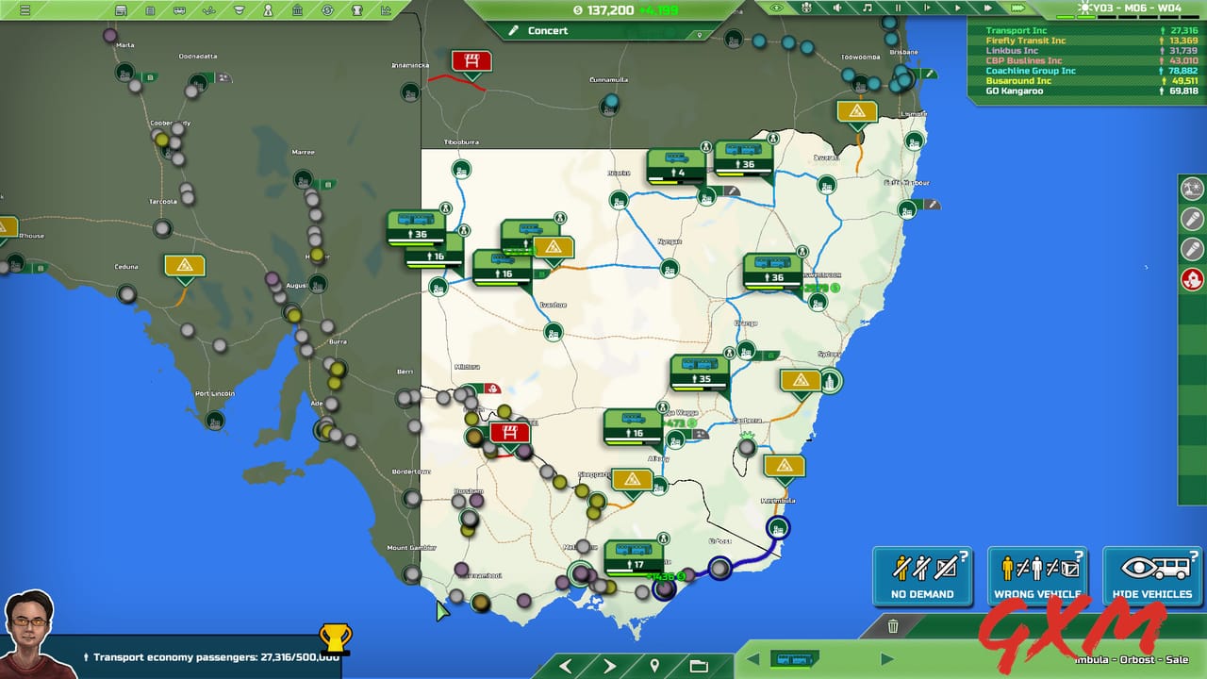Open the passengers panel icon
1207x679 pixels.
coord(270,10)
